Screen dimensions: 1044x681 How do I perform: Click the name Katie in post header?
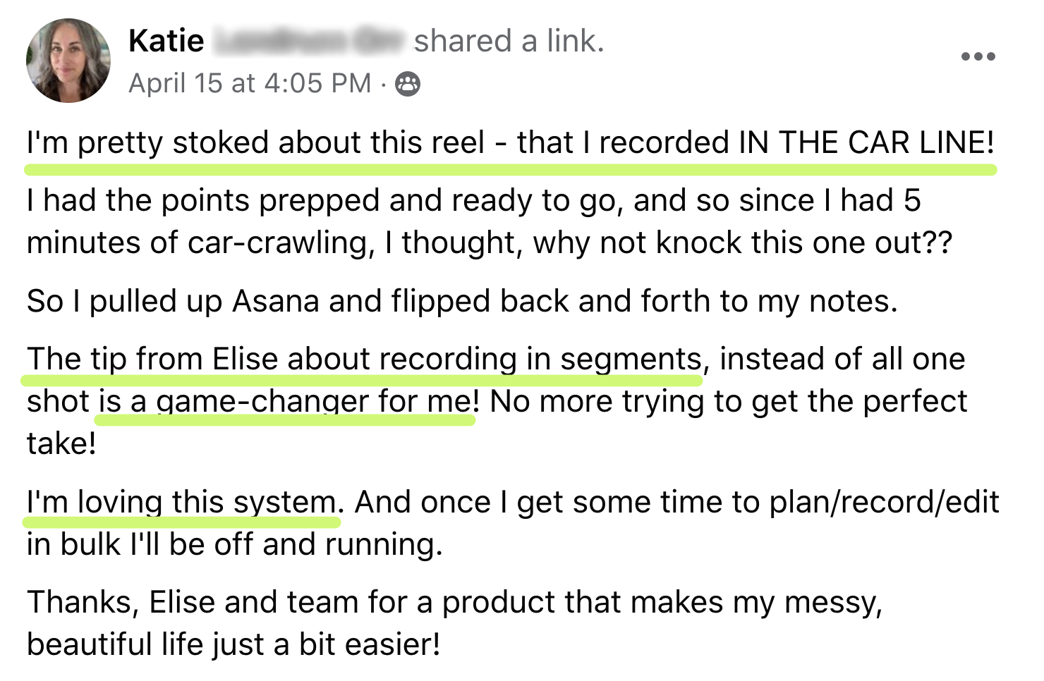tap(166, 41)
